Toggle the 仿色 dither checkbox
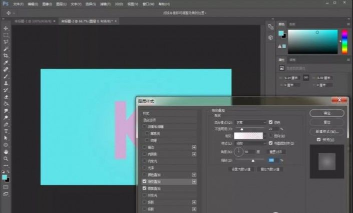This screenshot has height=213, width=353. (270, 122)
